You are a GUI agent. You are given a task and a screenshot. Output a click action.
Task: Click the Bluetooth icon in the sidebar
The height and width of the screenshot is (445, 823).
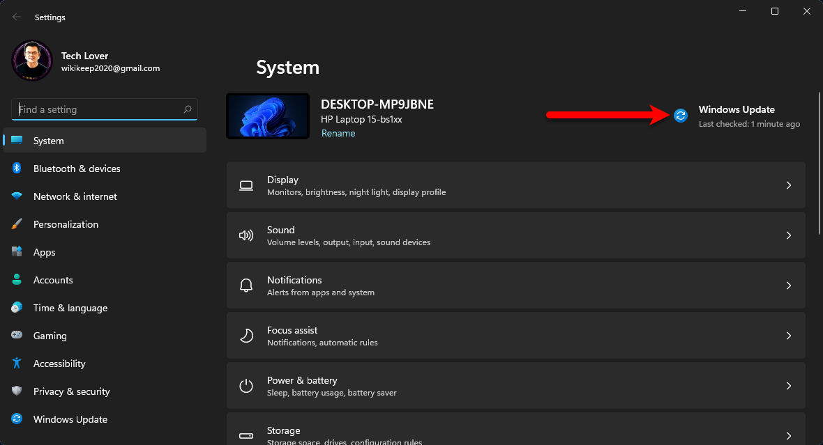[17, 169]
